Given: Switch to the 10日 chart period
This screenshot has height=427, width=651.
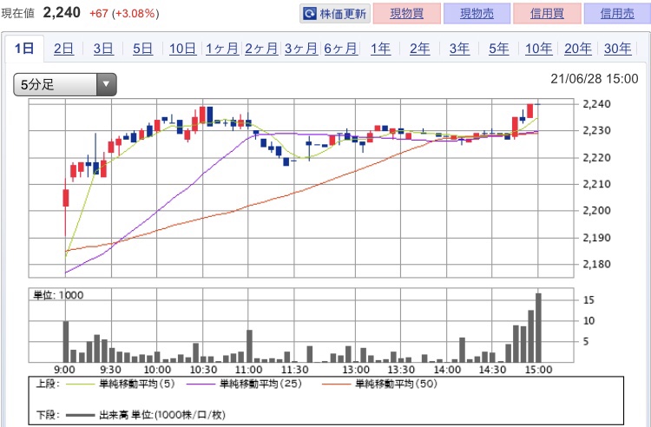Looking at the screenshot, I should [x=182, y=49].
